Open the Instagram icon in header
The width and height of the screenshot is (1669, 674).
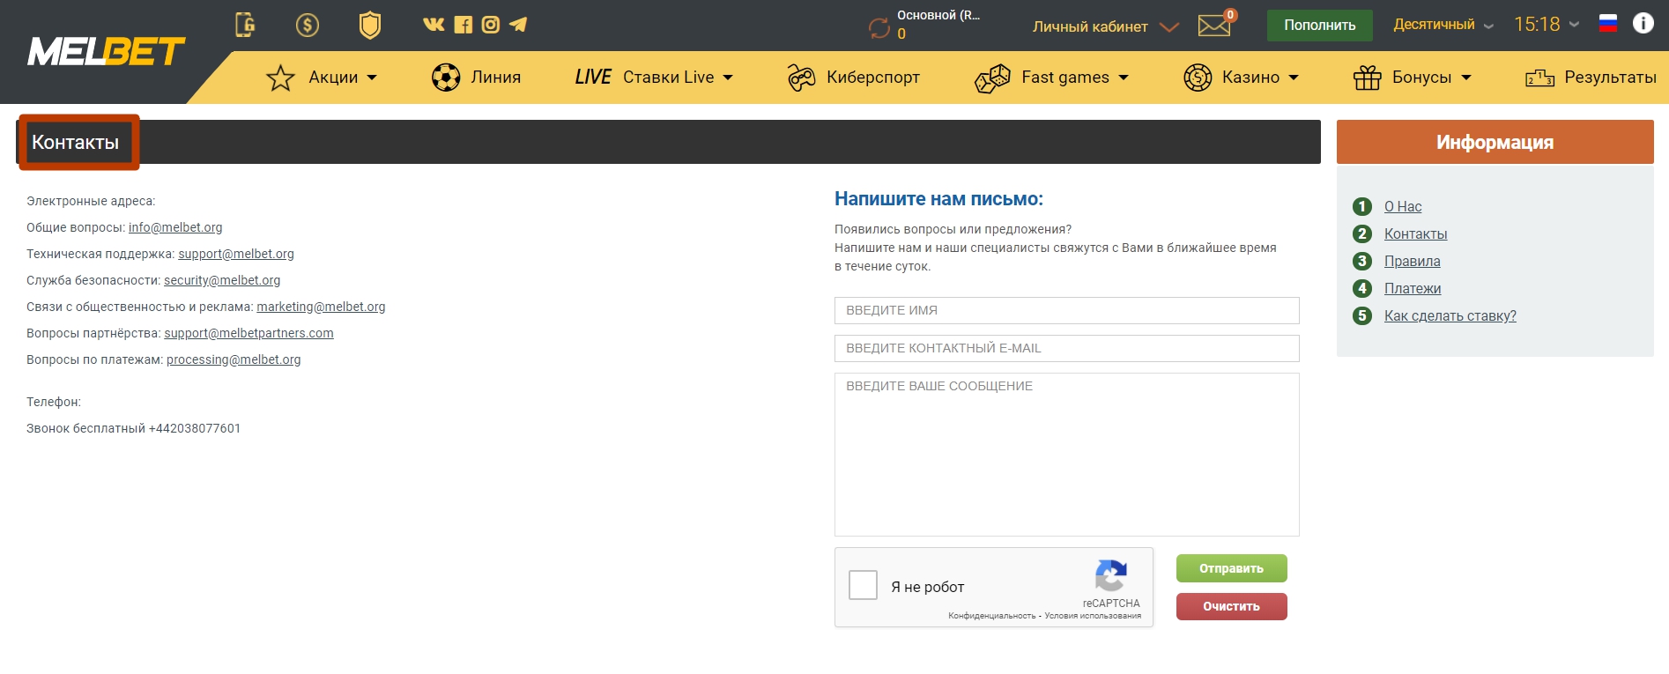[x=491, y=25]
